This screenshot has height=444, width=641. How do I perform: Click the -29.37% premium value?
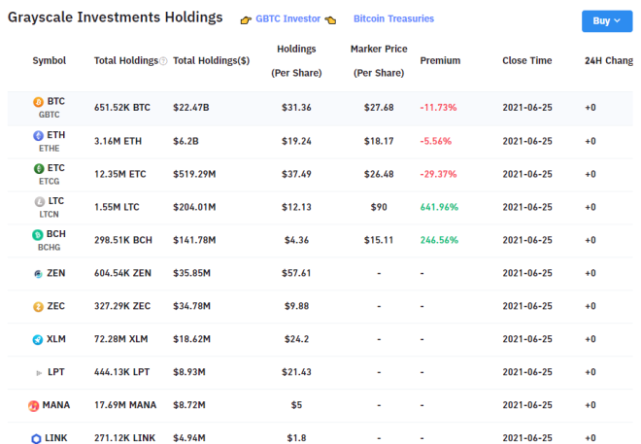[438, 174]
